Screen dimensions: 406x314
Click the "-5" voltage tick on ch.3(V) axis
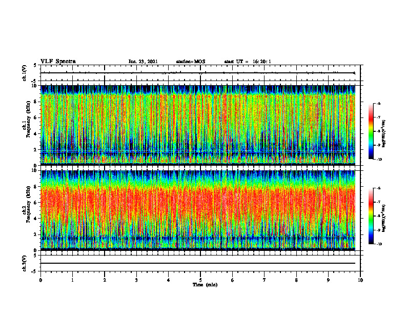tap(35, 271)
